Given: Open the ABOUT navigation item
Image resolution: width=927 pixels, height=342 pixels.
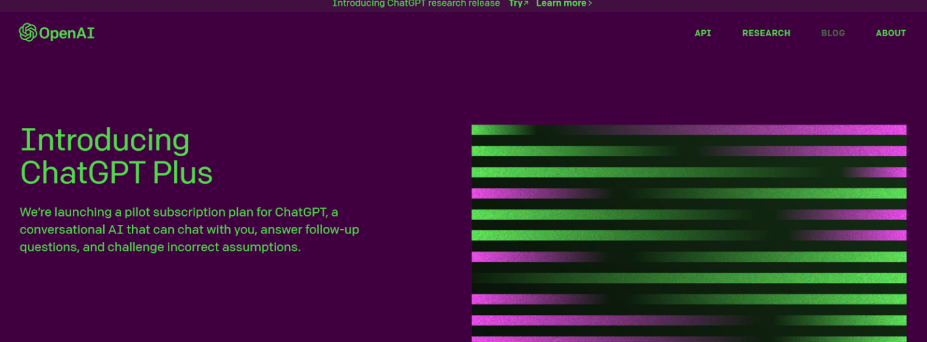Looking at the screenshot, I should [890, 33].
